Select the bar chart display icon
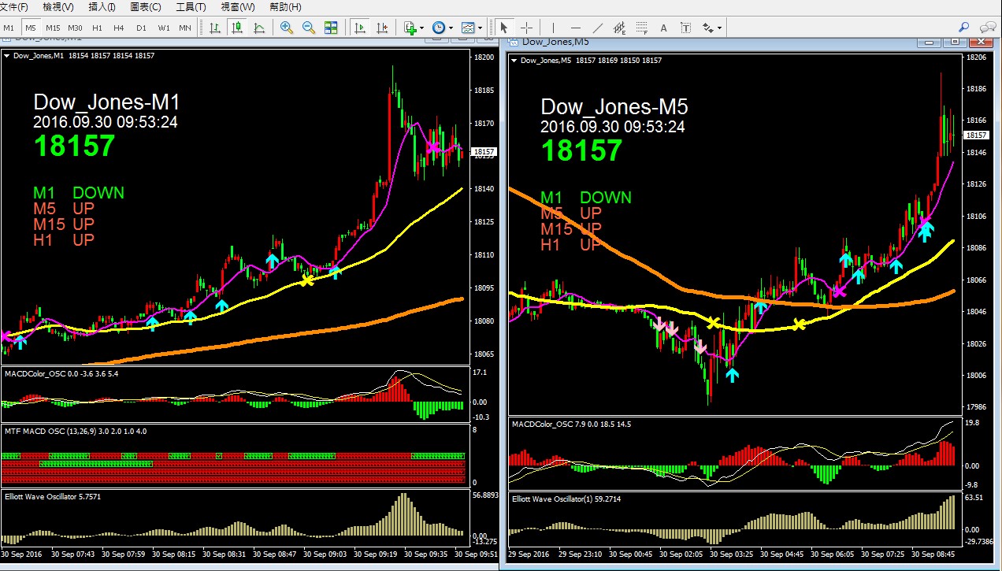The width and height of the screenshot is (1002, 571). (x=214, y=28)
